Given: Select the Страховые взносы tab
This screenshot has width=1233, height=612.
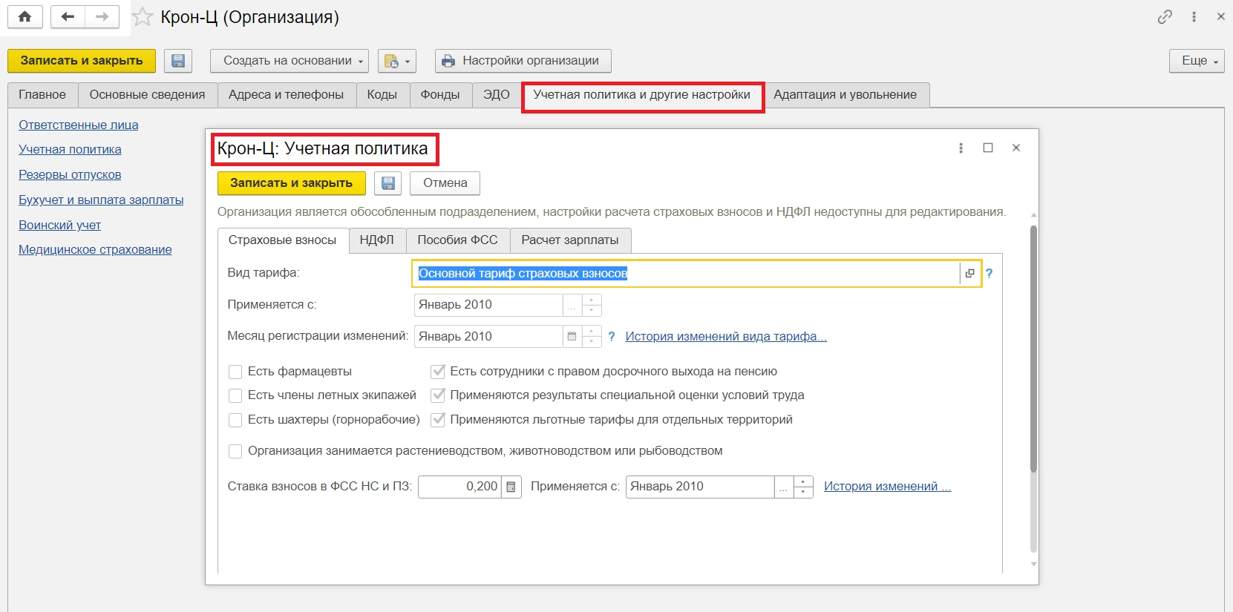Looking at the screenshot, I should pyautogui.click(x=282, y=240).
